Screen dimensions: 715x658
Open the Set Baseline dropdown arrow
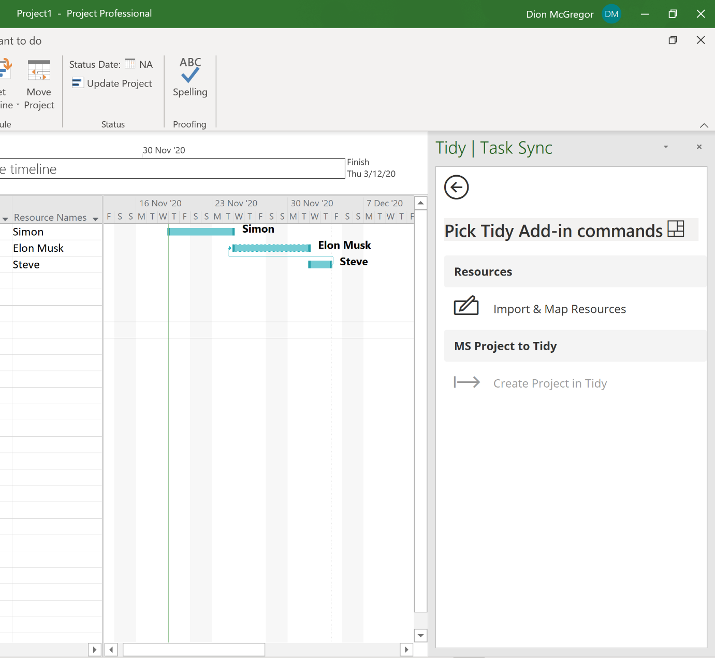click(x=17, y=105)
